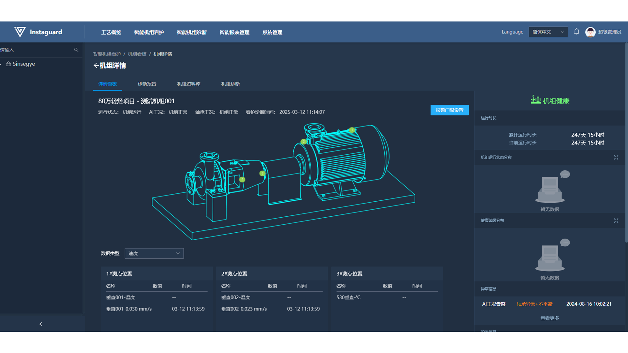Click the 2#测点位置 card header

(x=272, y=274)
